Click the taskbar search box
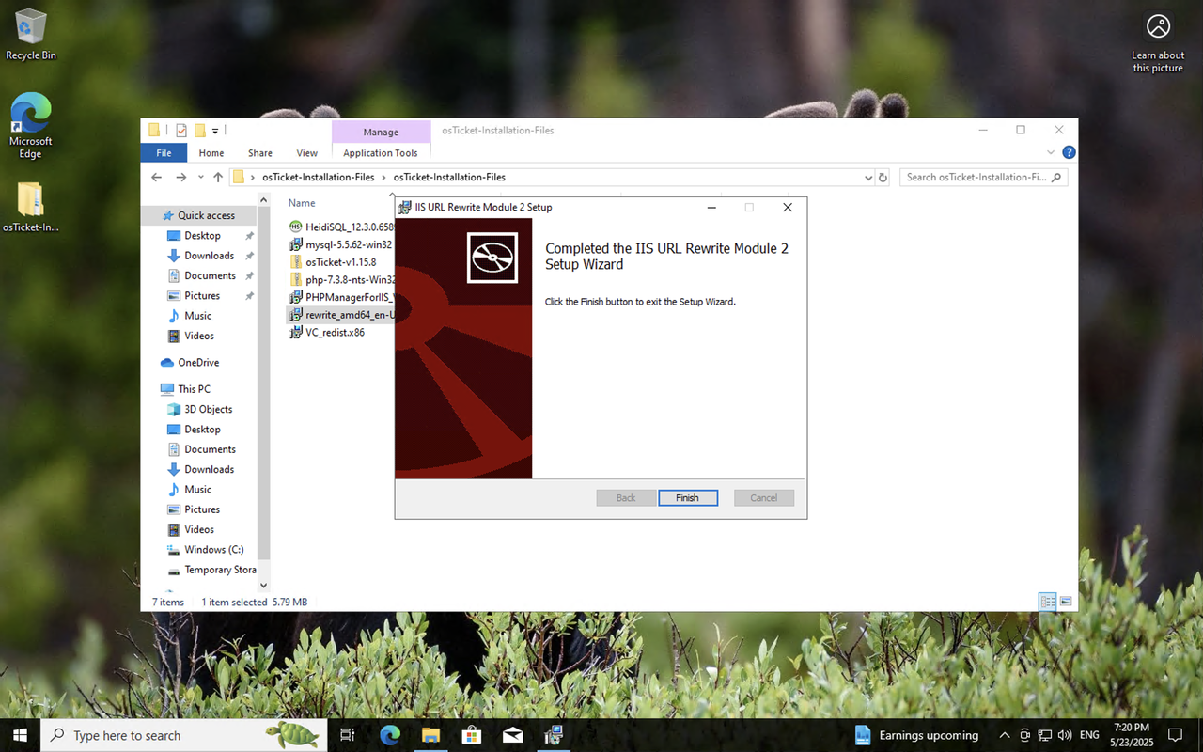This screenshot has height=752, width=1203. pos(184,735)
